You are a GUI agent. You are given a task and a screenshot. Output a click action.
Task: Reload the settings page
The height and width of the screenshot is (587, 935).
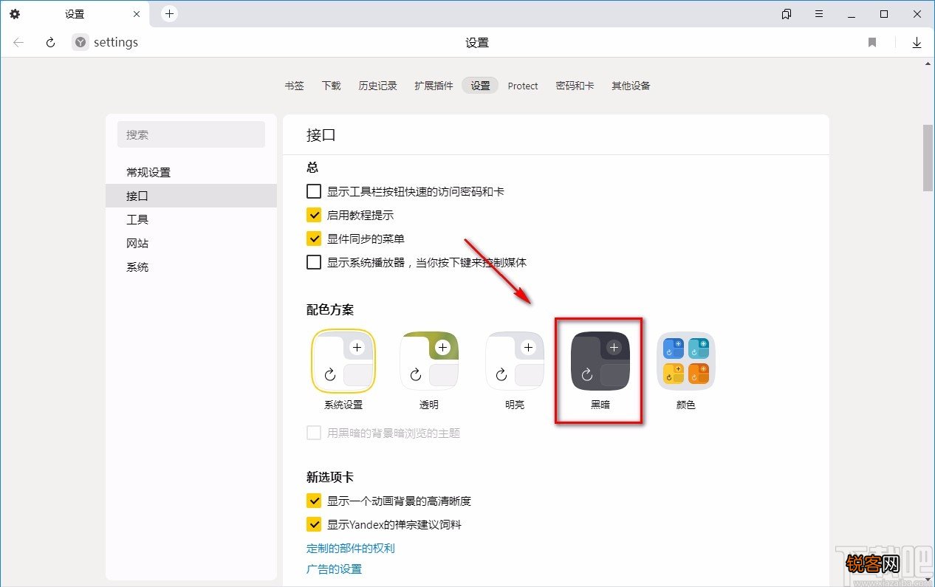click(x=50, y=43)
